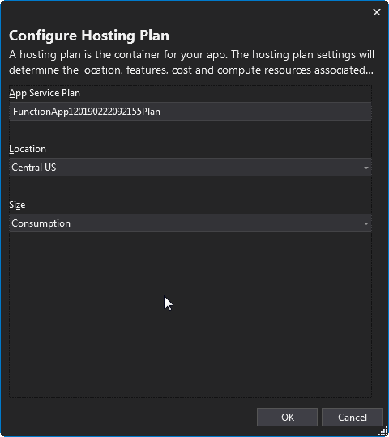The image size is (389, 437).
Task: Expand the Location dropdown arrow
Action: [366, 168]
